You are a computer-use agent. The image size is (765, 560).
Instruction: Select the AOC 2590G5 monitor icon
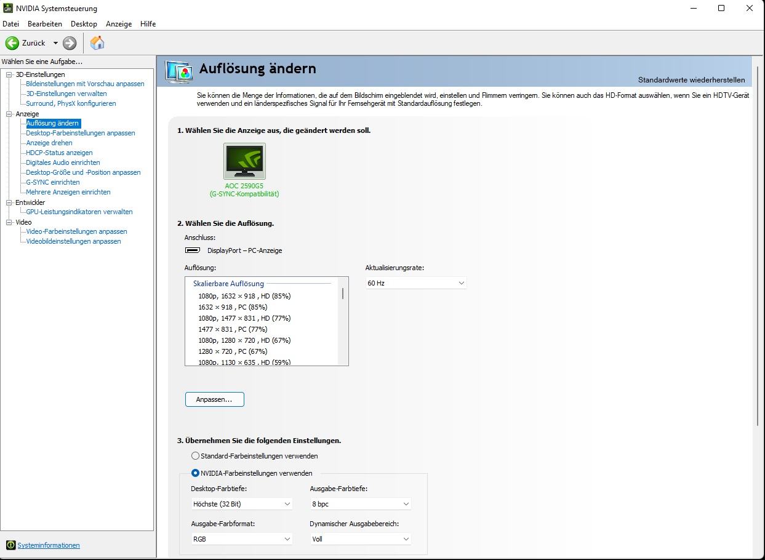coord(244,161)
